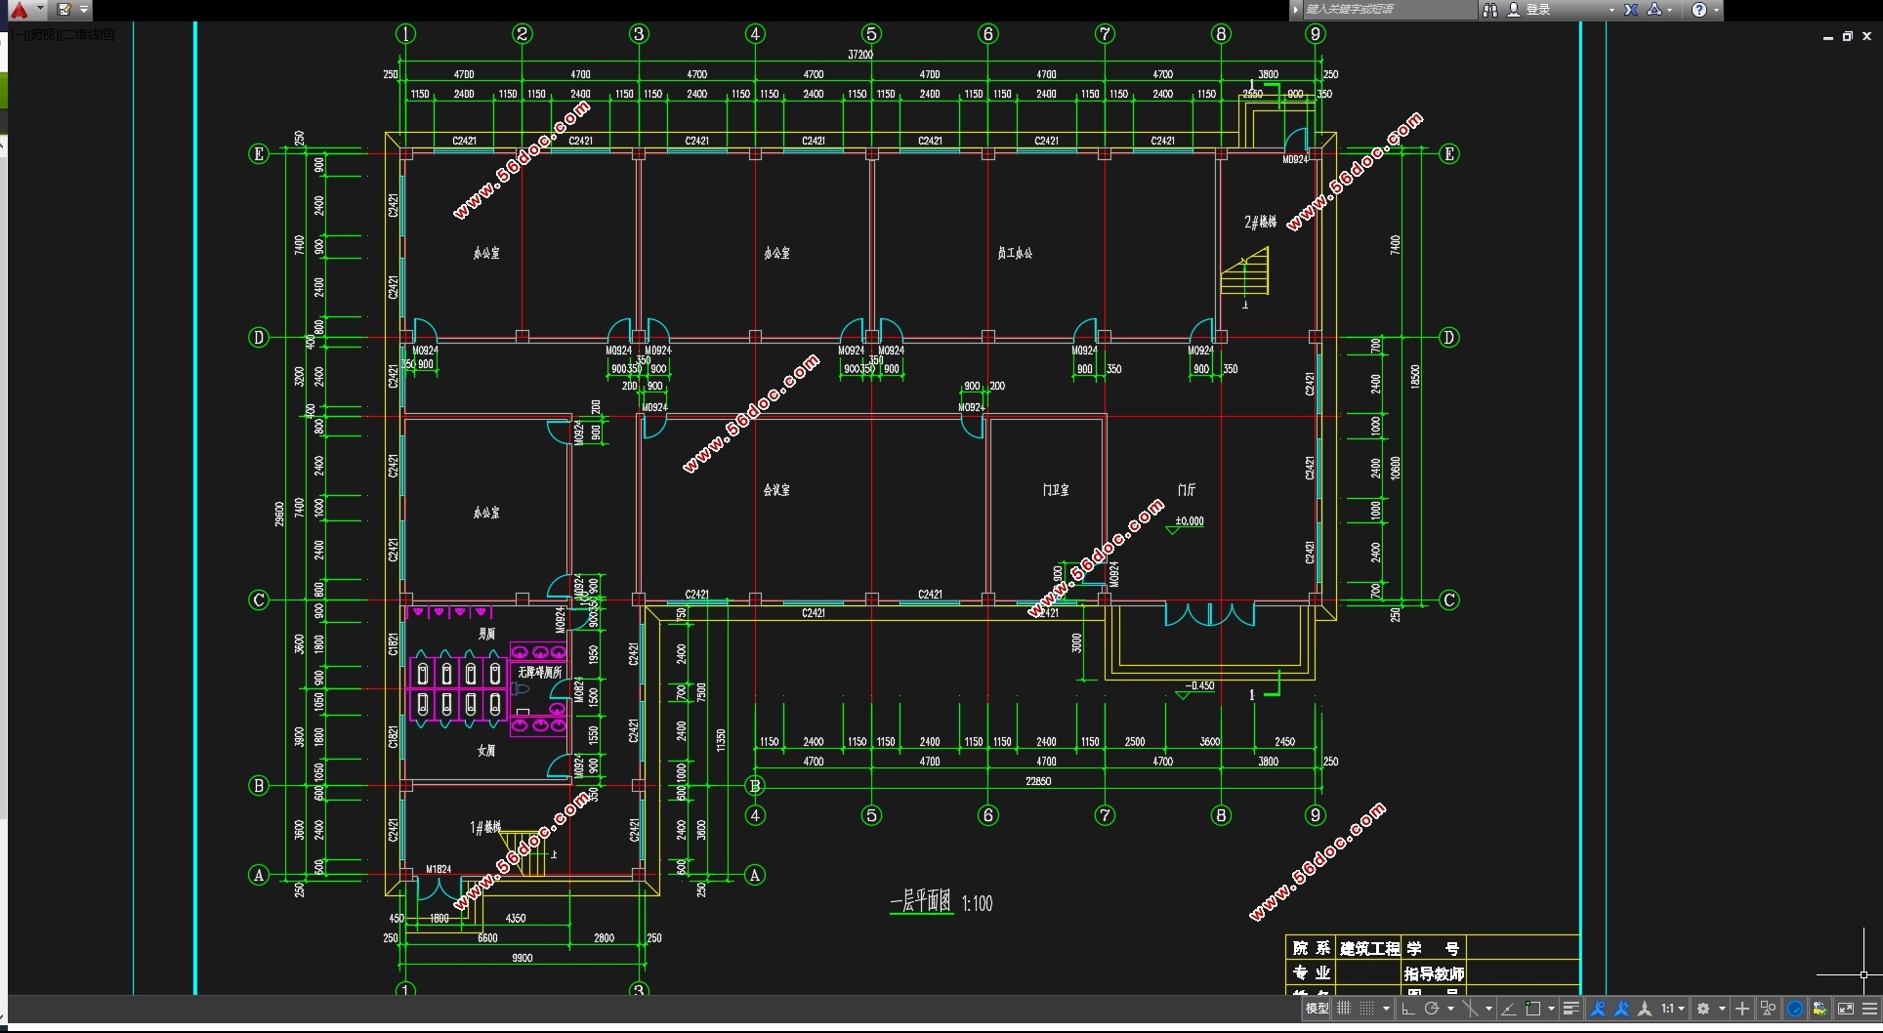Click the blue hardware acceleration circle icon
This screenshot has height=1033, width=1883.
click(1795, 1009)
